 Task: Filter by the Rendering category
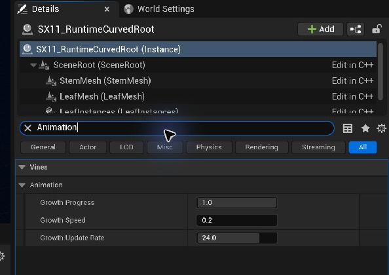coord(262,147)
